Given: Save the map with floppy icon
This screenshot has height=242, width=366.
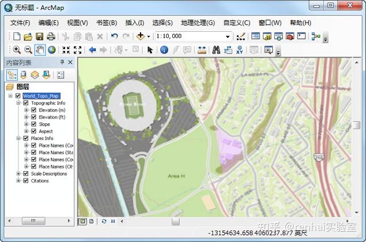Looking at the screenshot, I should pyautogui.click(x=39, y=36).
